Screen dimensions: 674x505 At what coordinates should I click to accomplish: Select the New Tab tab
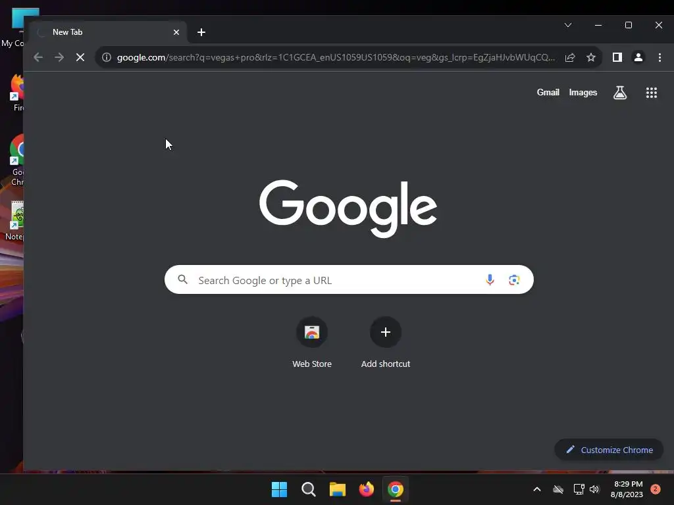pos(109,32)
